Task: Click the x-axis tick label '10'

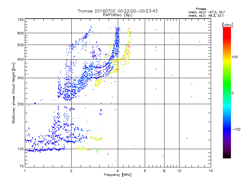Action: [179, 171]
